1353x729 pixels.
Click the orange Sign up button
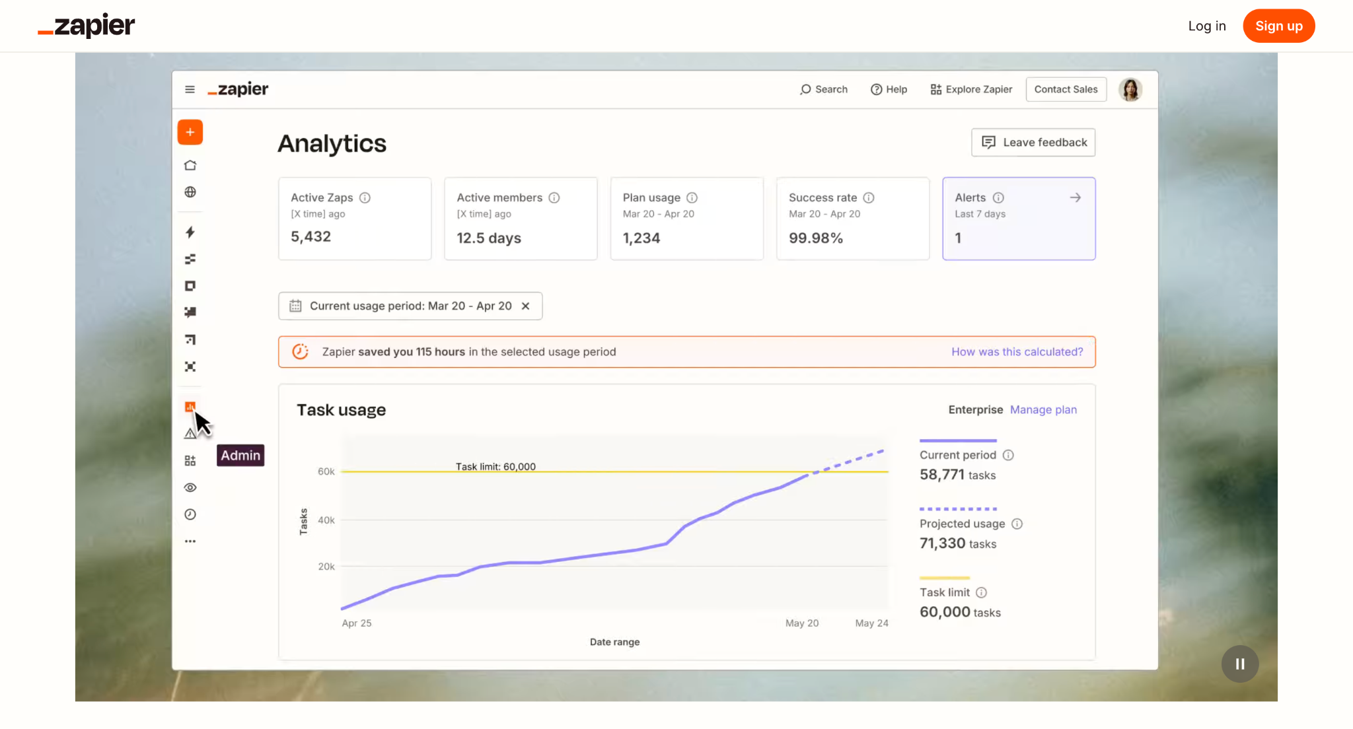(1278, 26)
